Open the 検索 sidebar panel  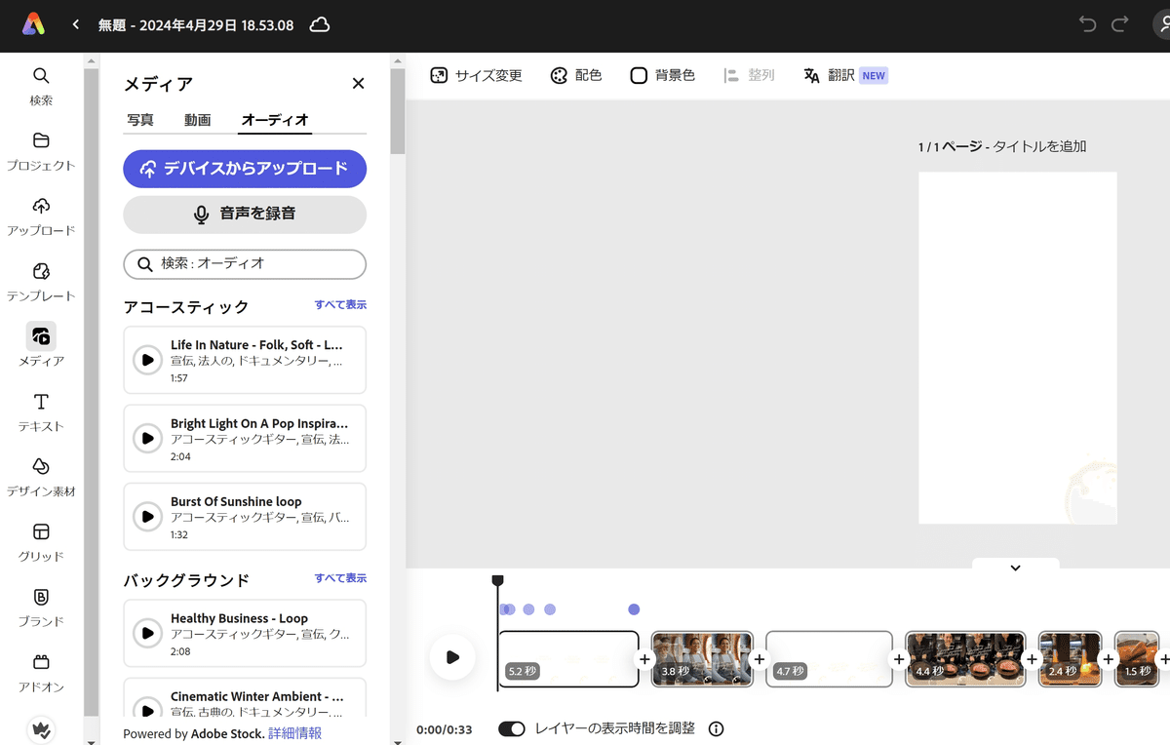pyautogui.click(x=41, y=86)
